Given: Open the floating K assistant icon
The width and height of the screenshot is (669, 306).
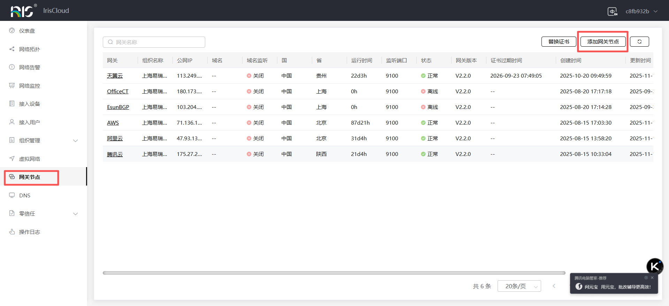Looking at the screenshot, I should point(655,267).
